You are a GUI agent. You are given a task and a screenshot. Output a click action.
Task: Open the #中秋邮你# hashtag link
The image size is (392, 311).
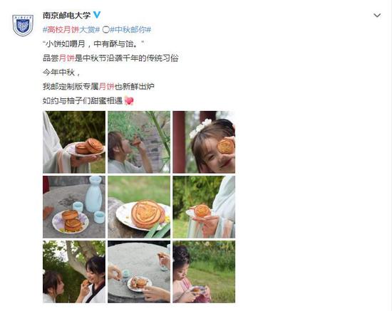(x=130, y=30)
